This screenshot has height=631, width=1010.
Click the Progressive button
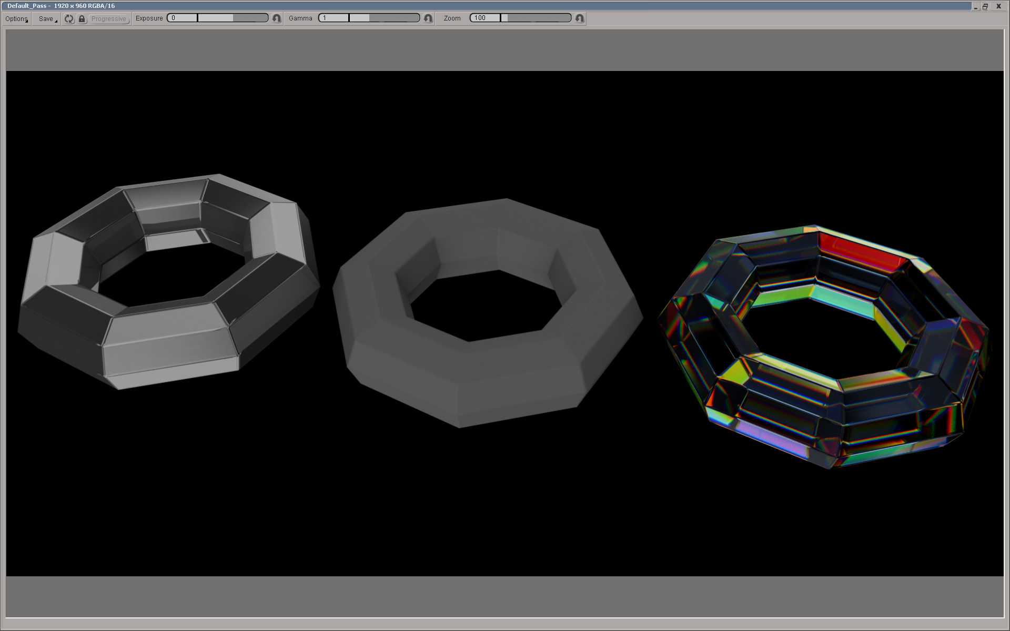pyautogui.click(x=109, y=19)
